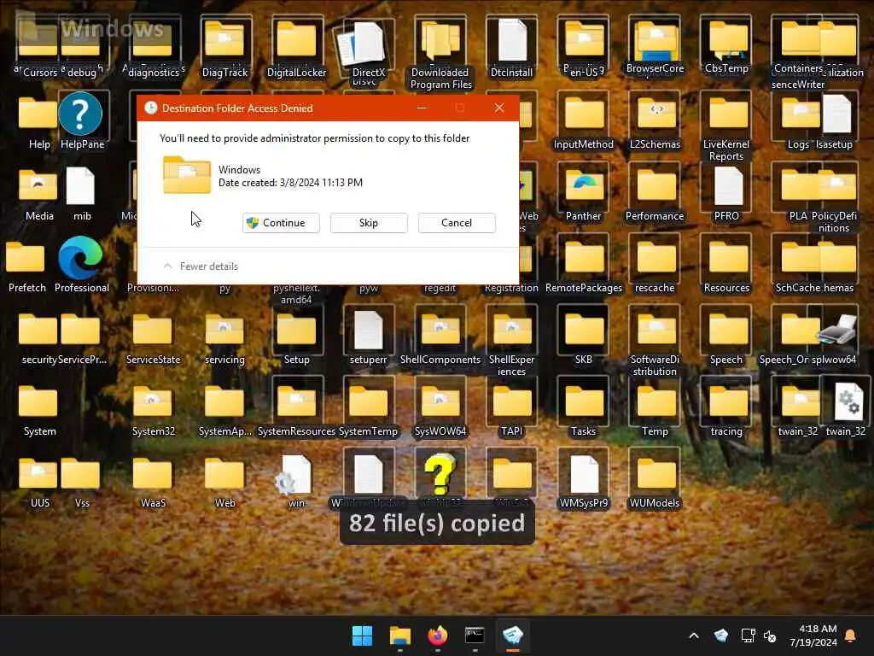Select the Prefetch folder icon
This screenshot has width=874, height=656.
26,258
